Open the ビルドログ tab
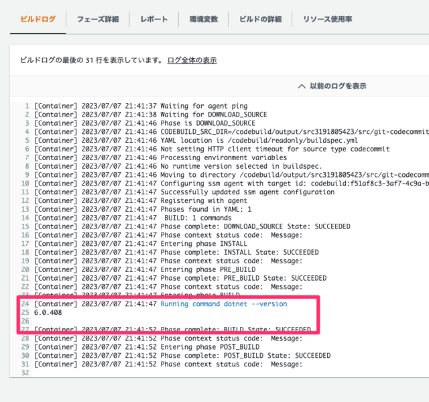 tap(38, 19)
